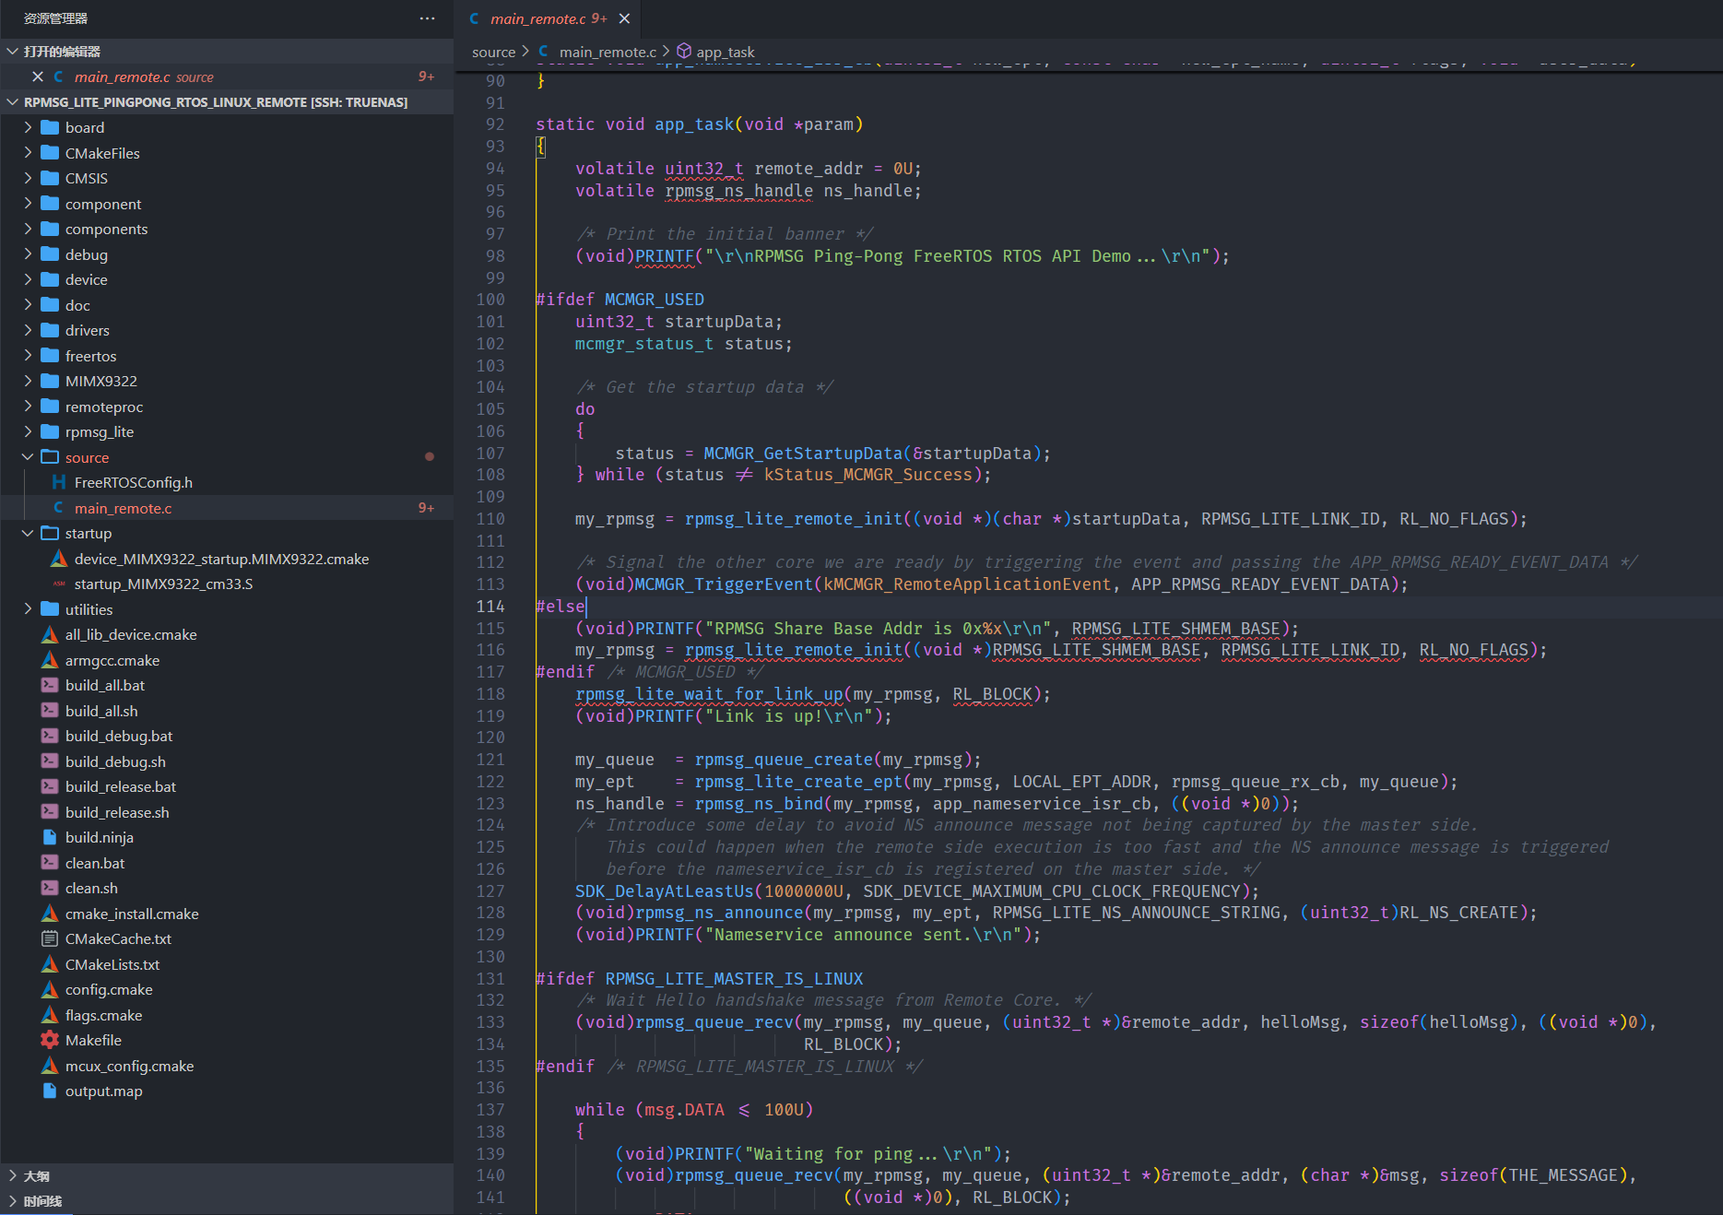The width and height of the screenshot is (1723, 1215).
Task: Collapse the open editors section
Action: [x=12, y=52]
